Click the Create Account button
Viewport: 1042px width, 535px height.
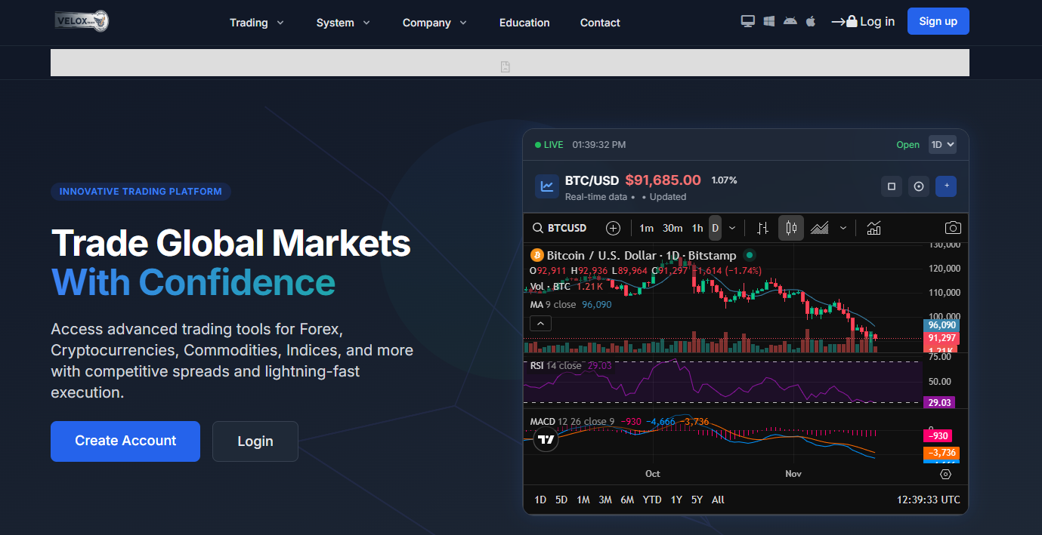[125, 441]
